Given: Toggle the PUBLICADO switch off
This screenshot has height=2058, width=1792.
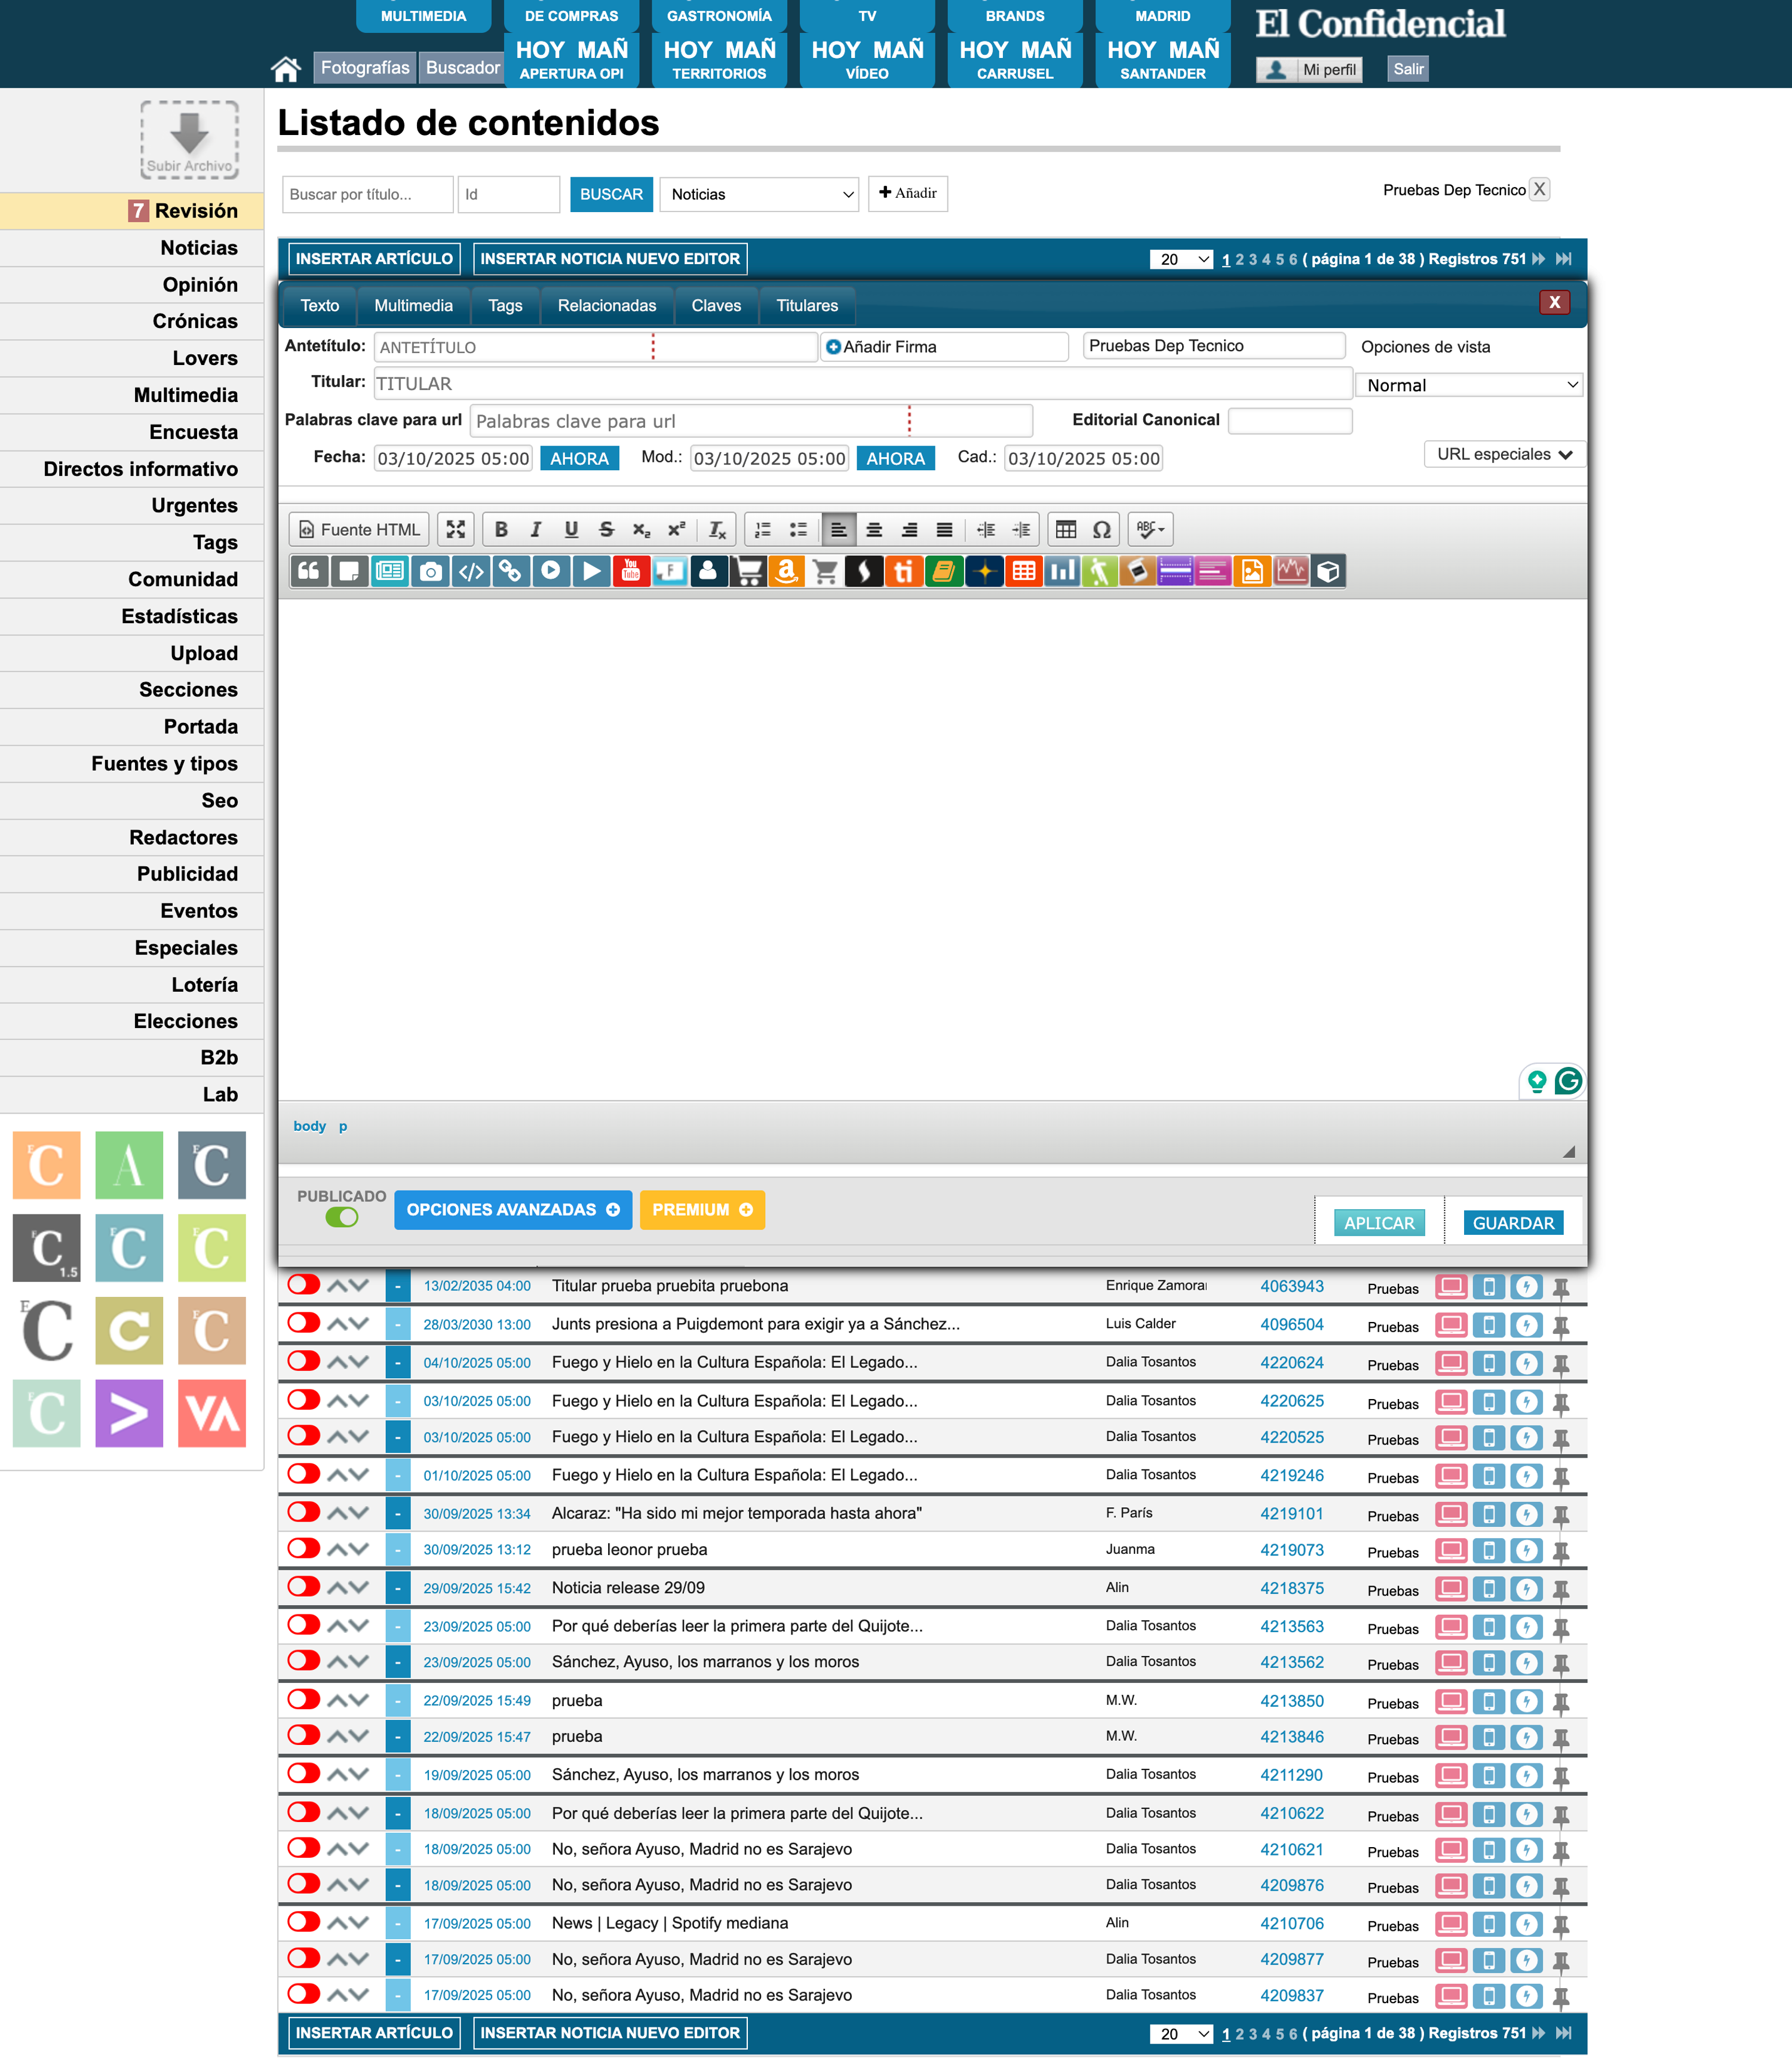Looking at the screenshot, I should coord(341,1217).
